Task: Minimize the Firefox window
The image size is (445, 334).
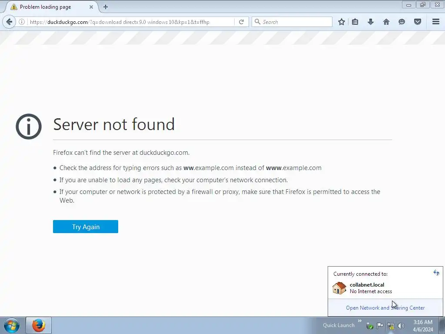Action: click(408, 5)
